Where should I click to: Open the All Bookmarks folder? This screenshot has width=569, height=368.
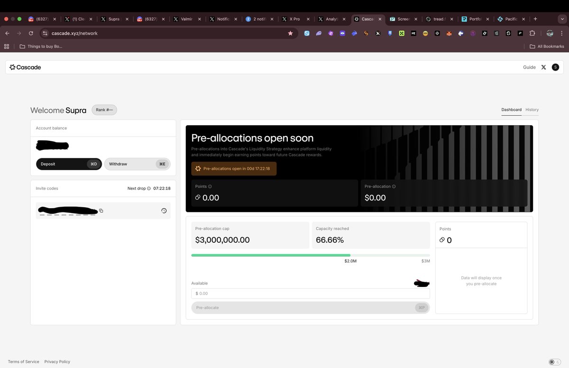coord(547,46)
